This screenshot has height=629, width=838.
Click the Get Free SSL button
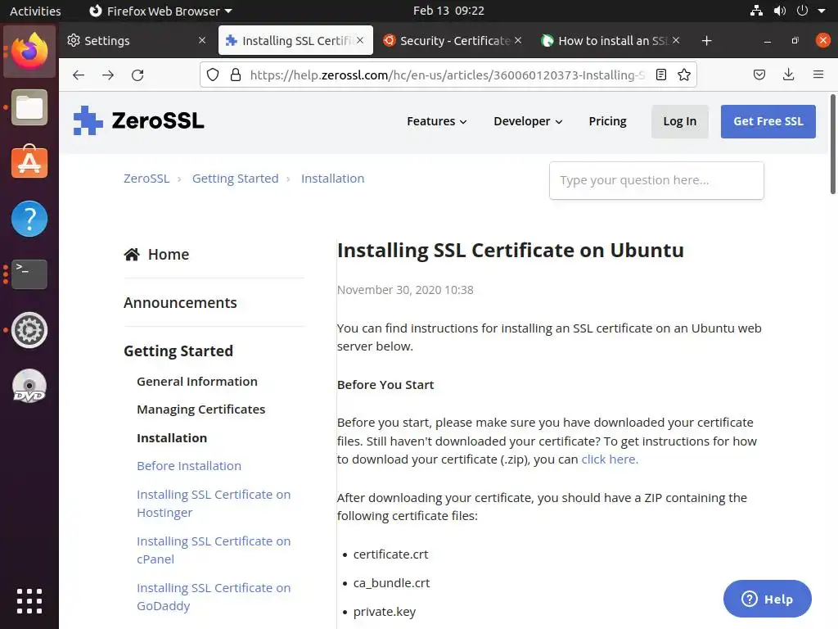point(768,121)
